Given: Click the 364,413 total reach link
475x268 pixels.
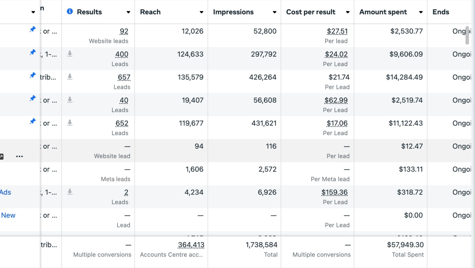Looking at the screenshot, I should [191, 245].
